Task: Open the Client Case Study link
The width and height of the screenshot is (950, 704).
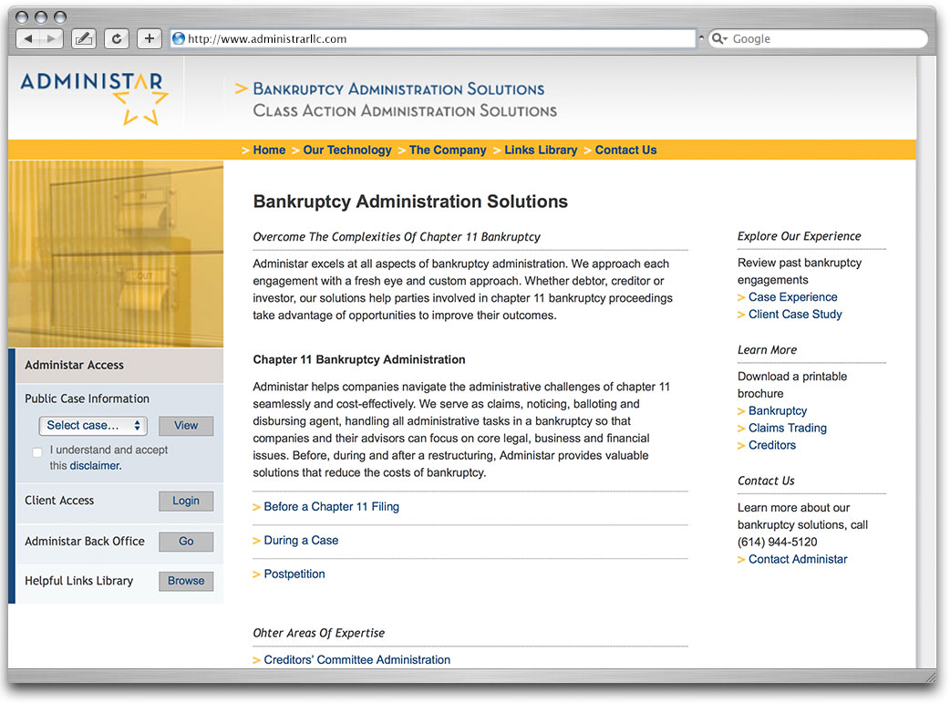Action: [x=795, y=314]
